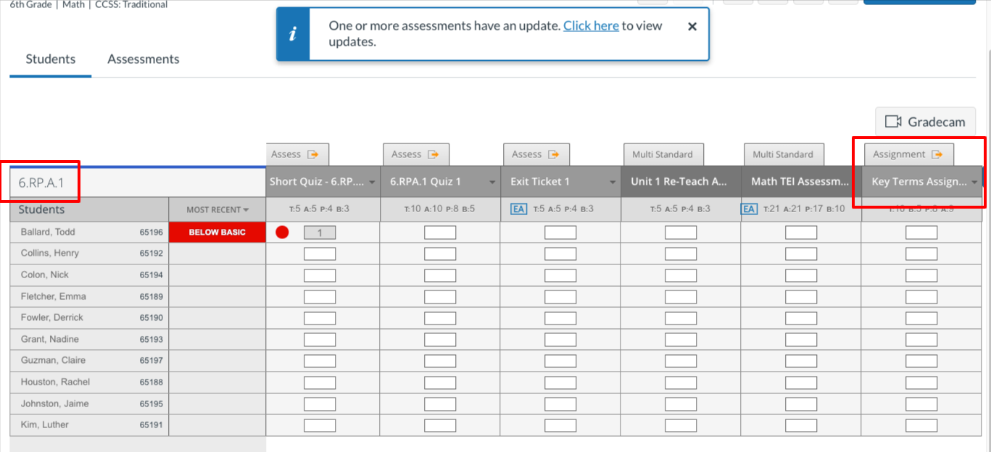This screenshot has width=991, height=452.
Task: Click the Multi Standard tab above Unit 1 Re-Teach
Action: click(663, 154)
